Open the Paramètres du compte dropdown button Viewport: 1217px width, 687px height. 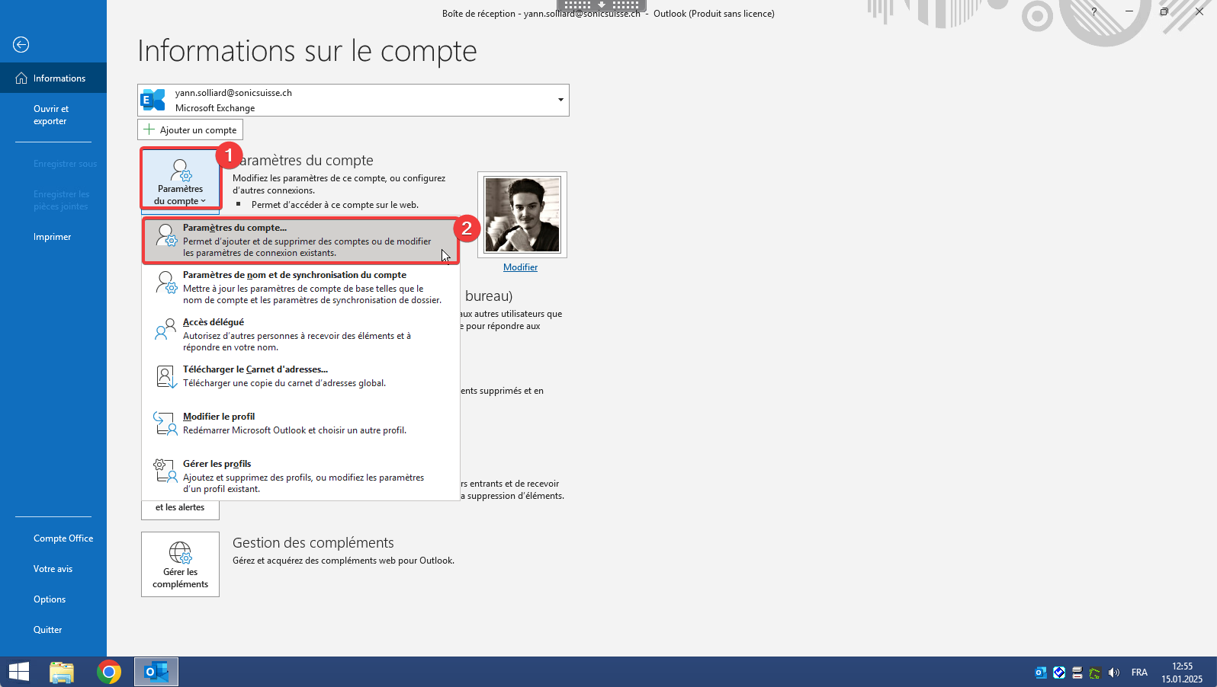coord(181,180)
